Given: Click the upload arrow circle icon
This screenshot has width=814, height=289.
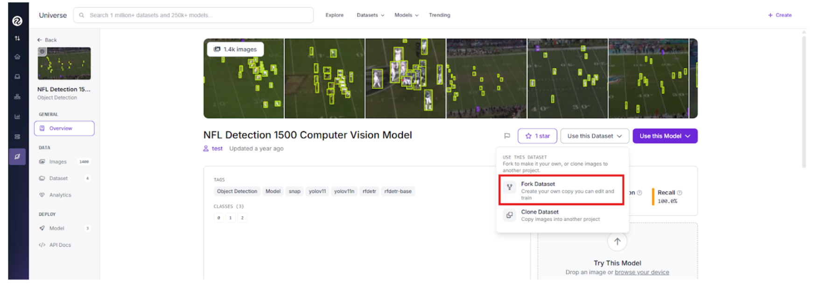Looking at the screenshot, I should pyautogui.click(x=617, y=241).
